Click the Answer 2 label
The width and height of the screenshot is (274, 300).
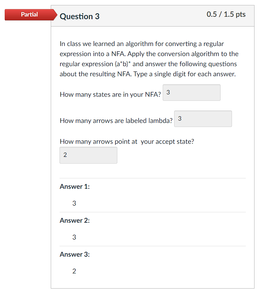pos(74,220)
